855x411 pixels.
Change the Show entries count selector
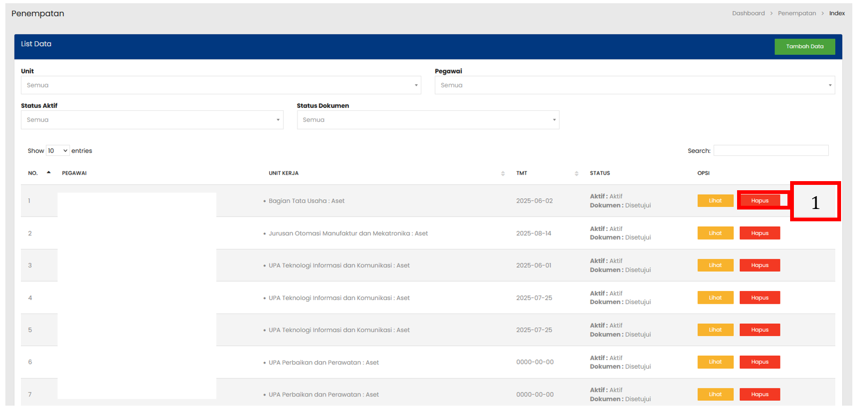pos(57,151)
